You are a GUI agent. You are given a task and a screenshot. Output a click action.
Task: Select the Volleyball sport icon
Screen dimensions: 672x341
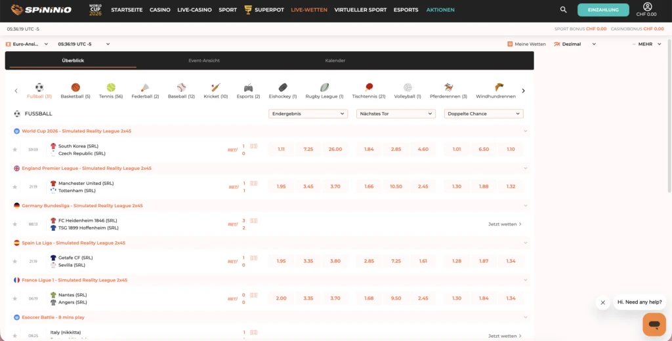[x=408, y=87]
